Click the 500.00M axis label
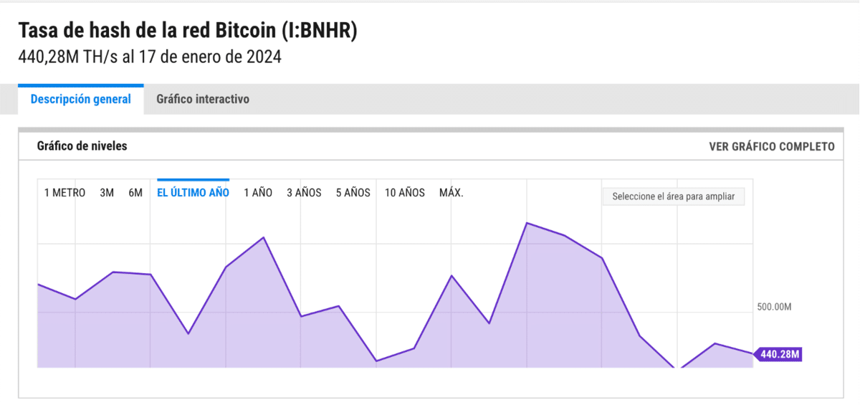860x405 pixels. (774, 307)
